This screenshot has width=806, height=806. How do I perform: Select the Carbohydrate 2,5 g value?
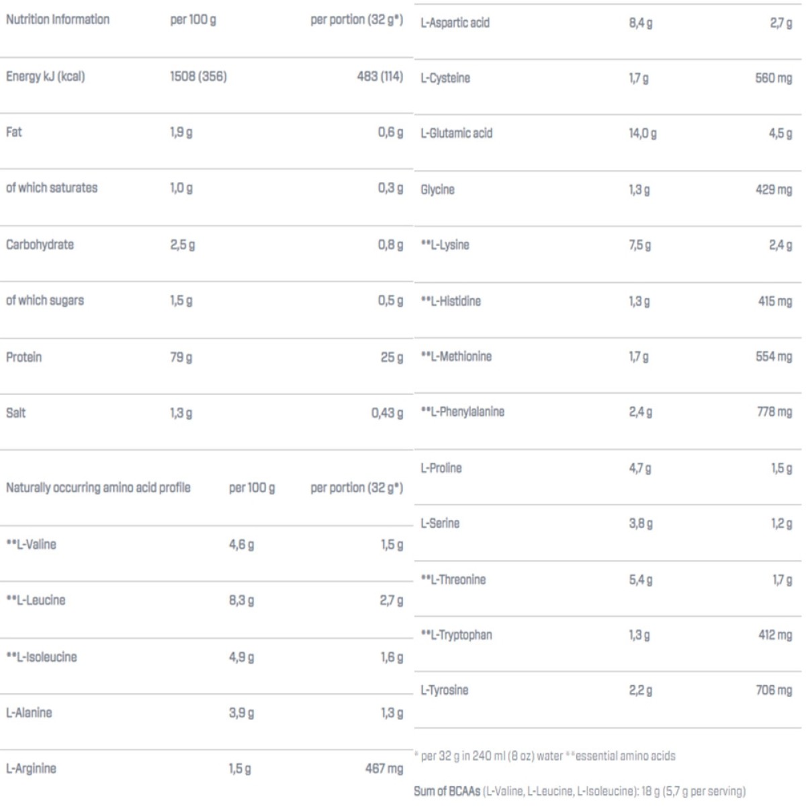pos(183,245)
